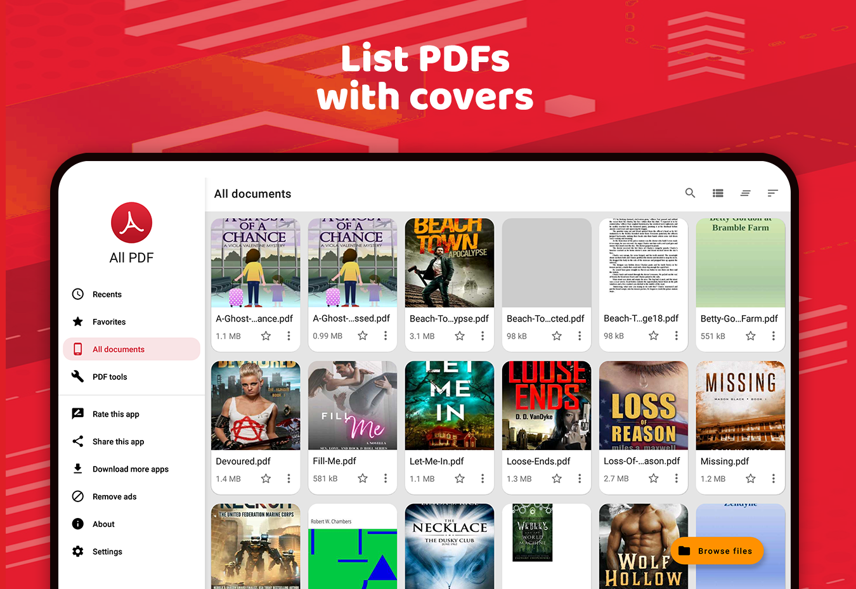Image resolution: width=856 pixels, height=589 pixels.
Task: Open the search icon in All documents
Action: [690, 193]
